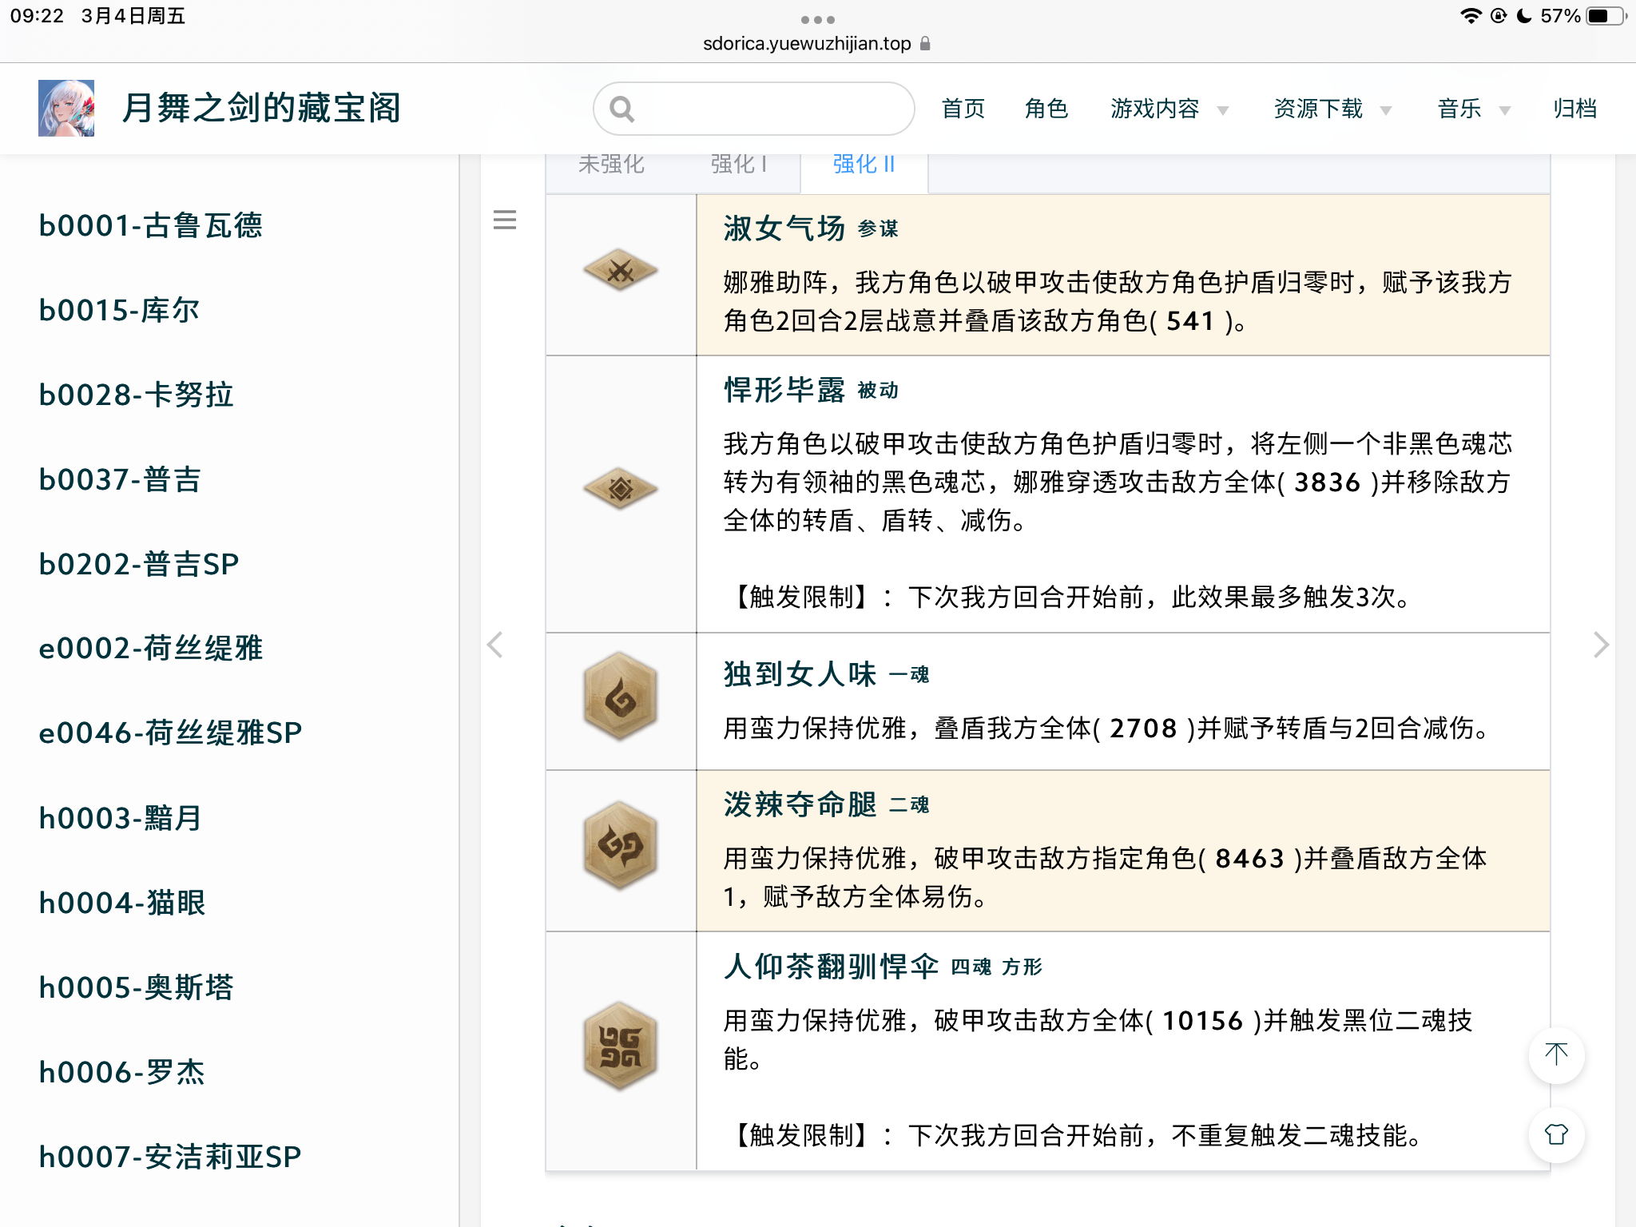The height and width of the screenshot is (1227, 1636).
Task: Expand the 游戏内容 dropdown menu
Action: coord(1169,109)
